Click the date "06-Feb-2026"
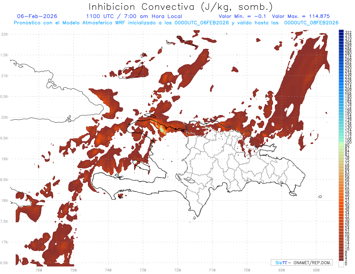The width and height of the screenshot is (355, 274). (37, 16)
